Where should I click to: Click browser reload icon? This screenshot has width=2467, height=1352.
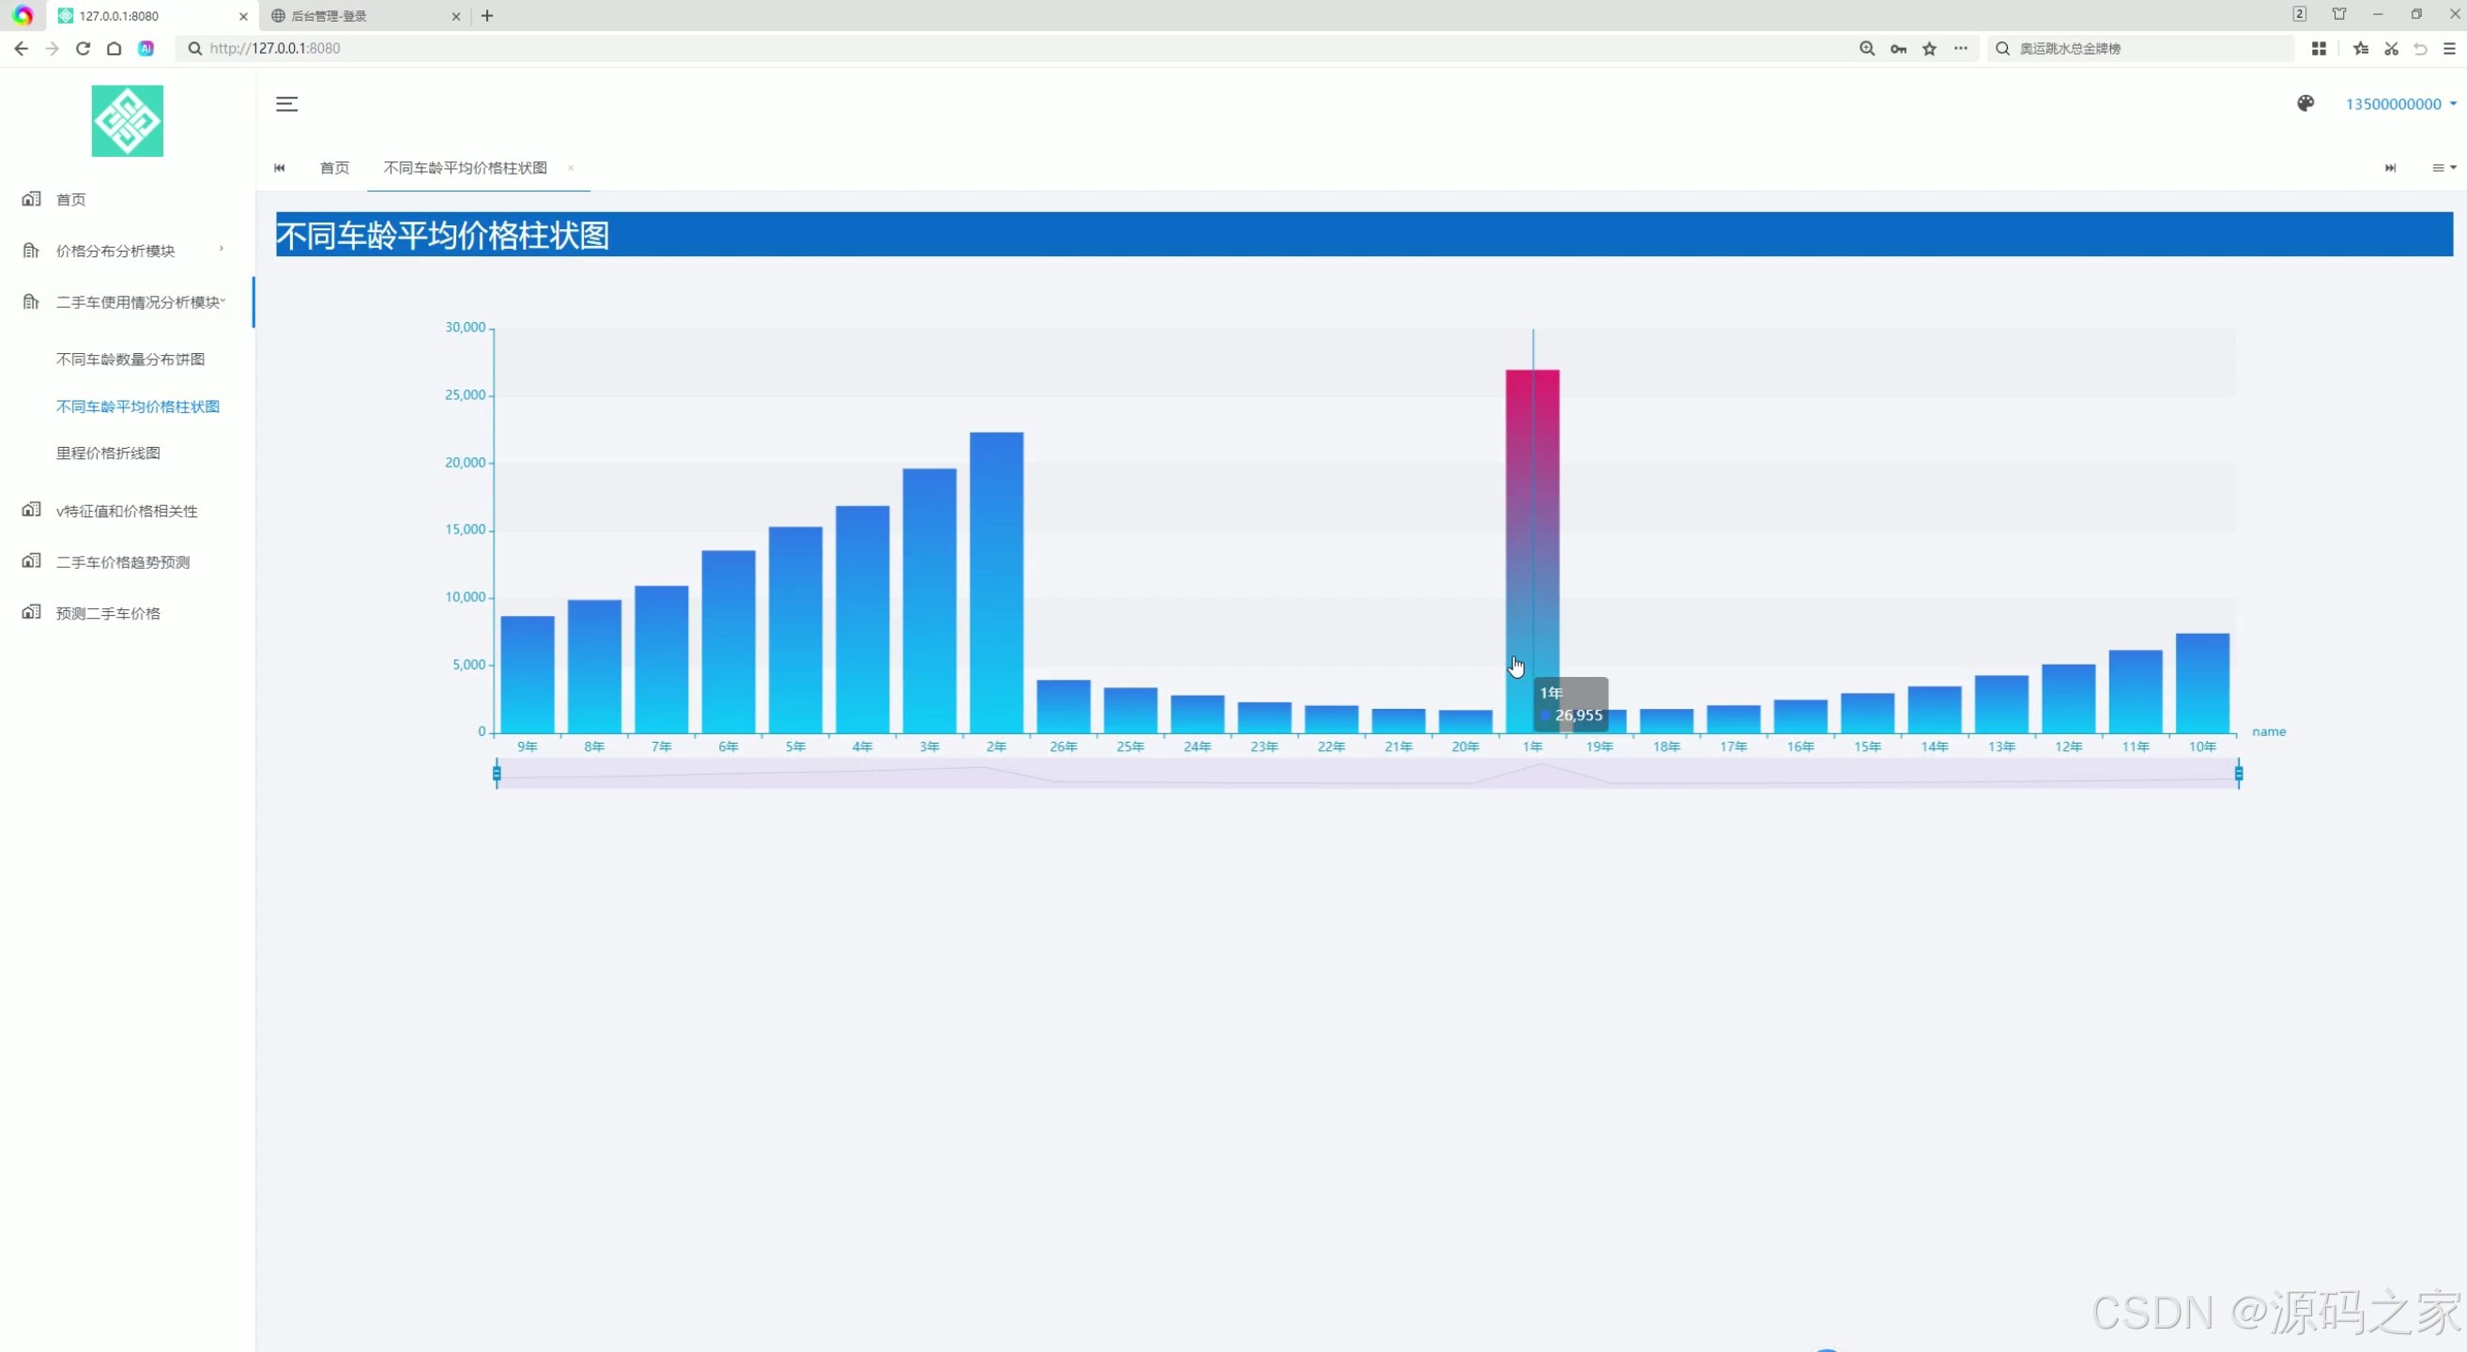[84, 48]
